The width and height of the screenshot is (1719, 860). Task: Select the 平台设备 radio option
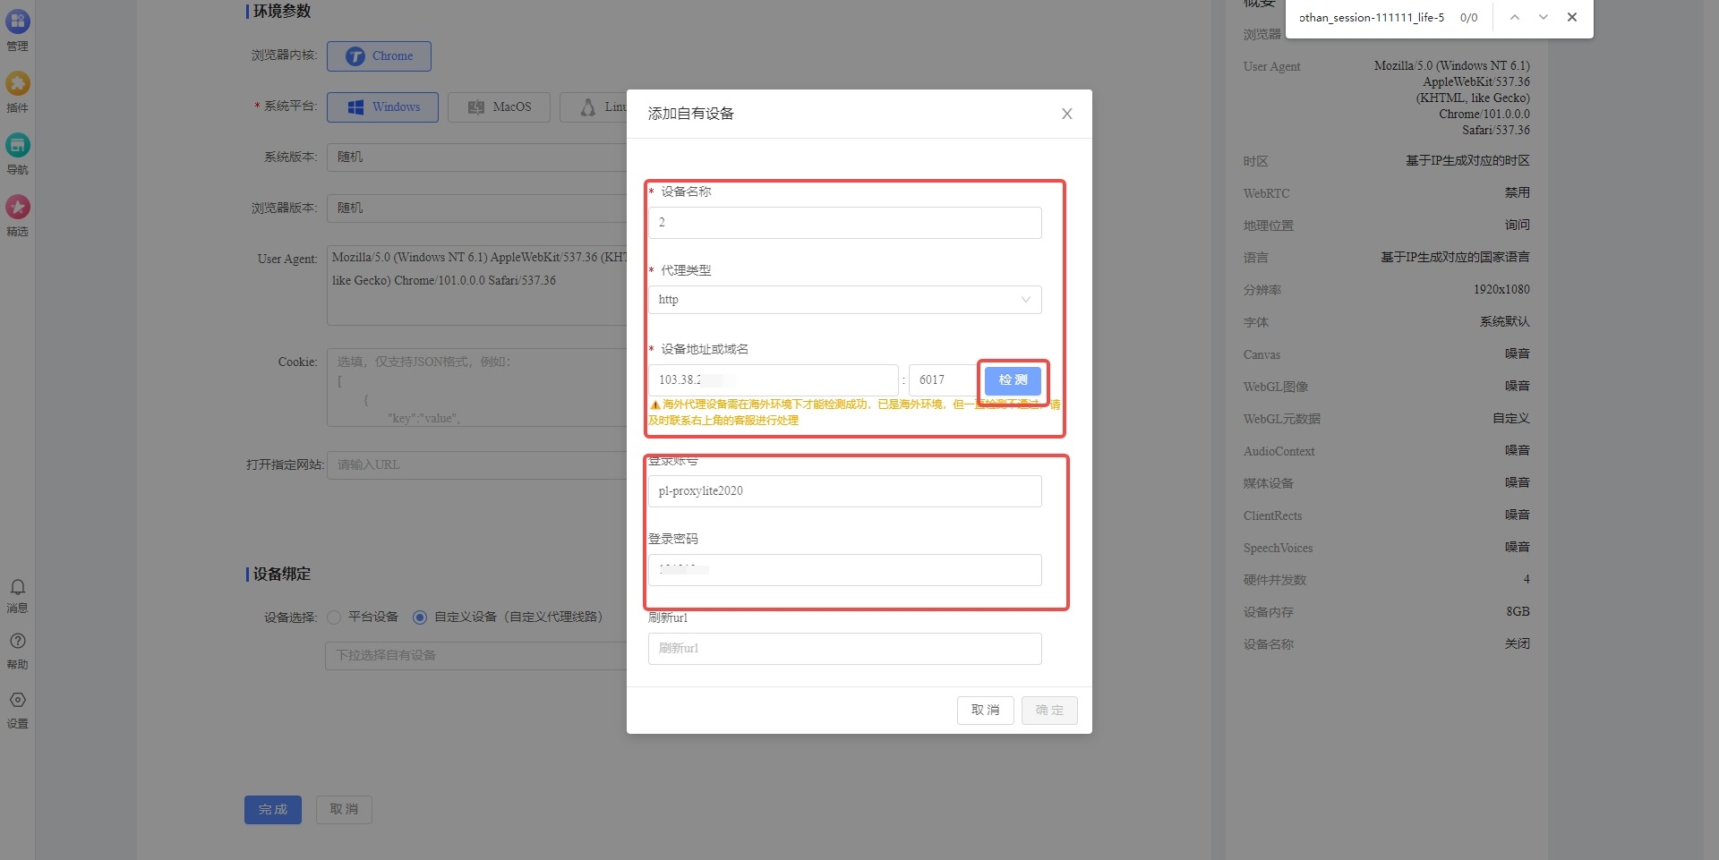(x=334, y=617)
